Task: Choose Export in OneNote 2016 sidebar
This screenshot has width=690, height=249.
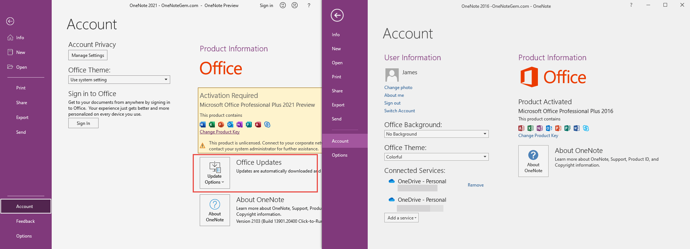Action: point(345,105)
